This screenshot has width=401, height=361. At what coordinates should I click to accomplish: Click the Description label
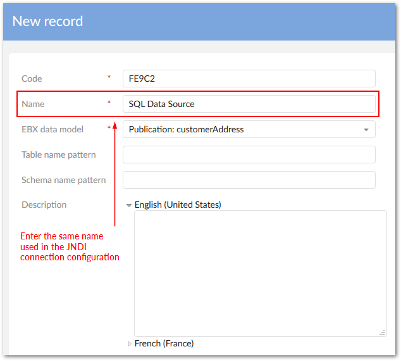point(44,205)
